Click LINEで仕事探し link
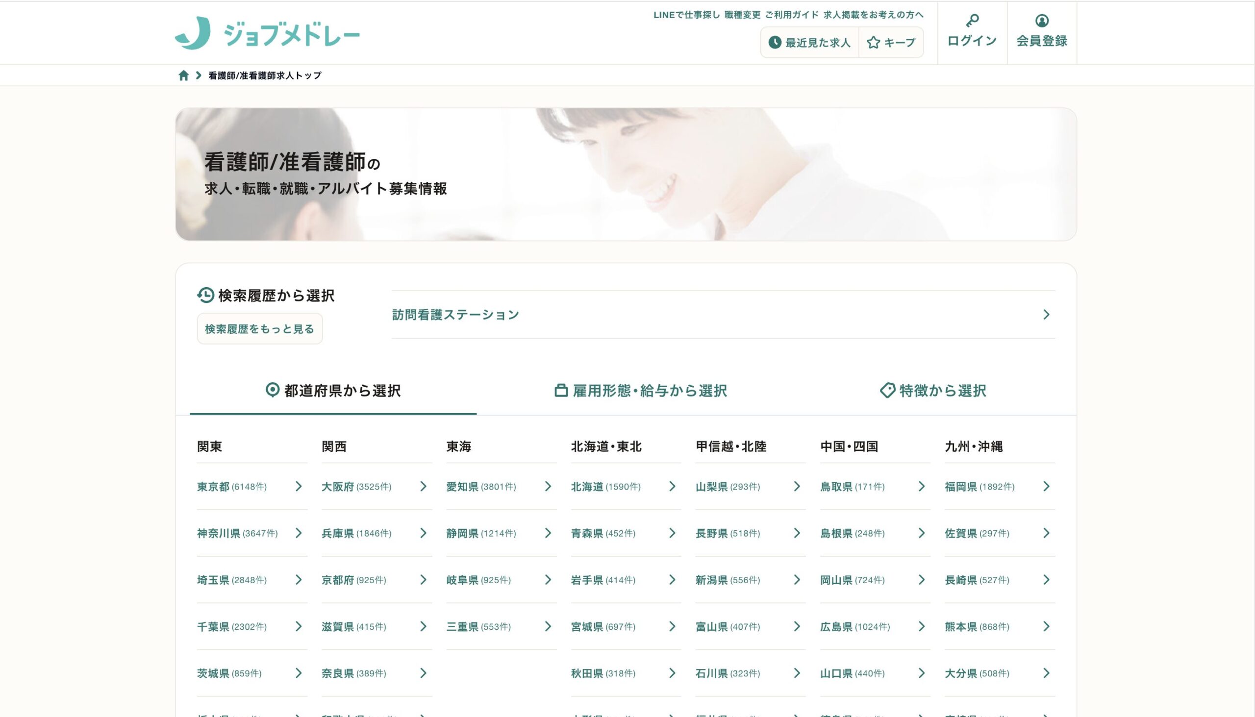The width and height of the screenshot is (1255, 717). (x=686, y=15)
